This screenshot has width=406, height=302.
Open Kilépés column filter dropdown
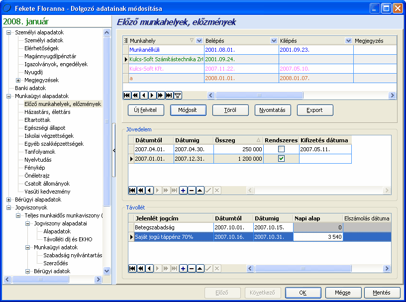pyautogui.click(x=348, y=40)
